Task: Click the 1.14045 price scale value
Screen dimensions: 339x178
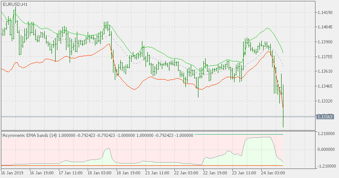Action: pyautogui.click(x=325, y=27)
